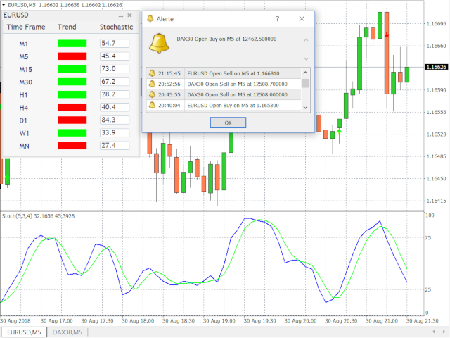Image resolution: width=450 pixels, height=338 pixels.
Task: Click the M1 time frame label
Action: click(23, 44)
